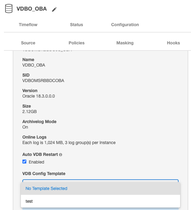Click the pencil icon to rename VDBO_OBA
191x210 pixels.
point(54,9)
